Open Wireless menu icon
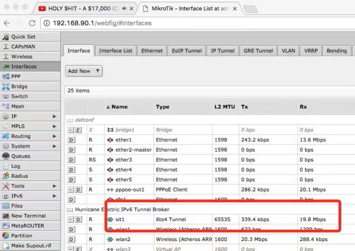Viewport: 355px width, 251px height. coord(5,57)
